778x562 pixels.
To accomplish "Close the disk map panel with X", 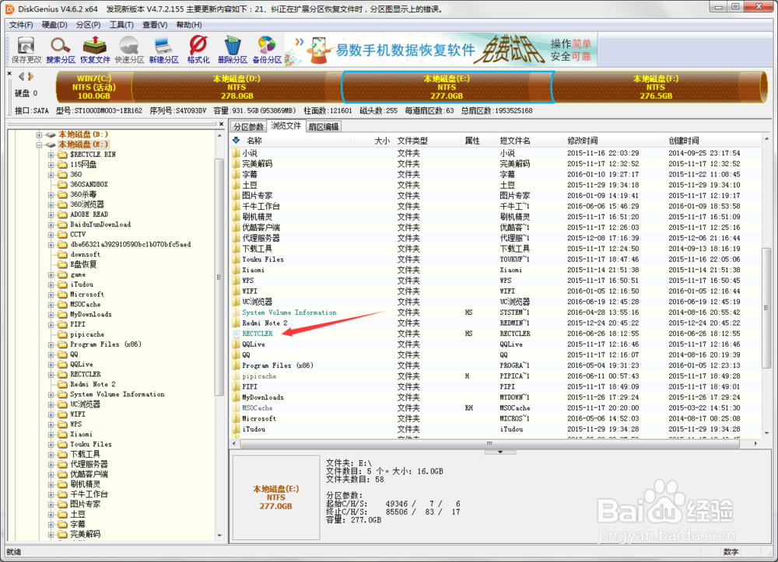I will [9, 73].
